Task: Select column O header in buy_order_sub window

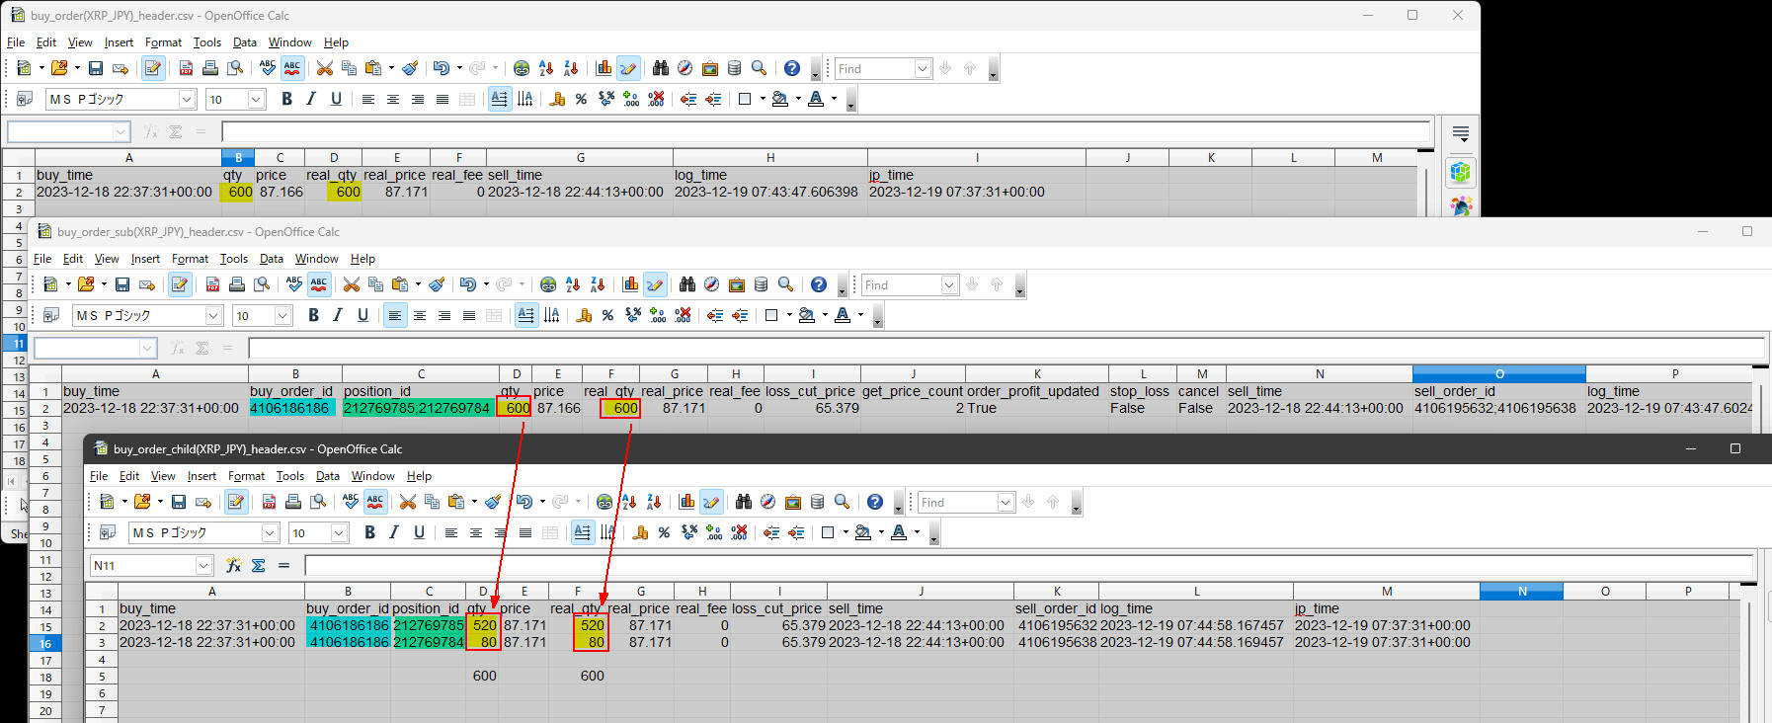Action: 1498,373
